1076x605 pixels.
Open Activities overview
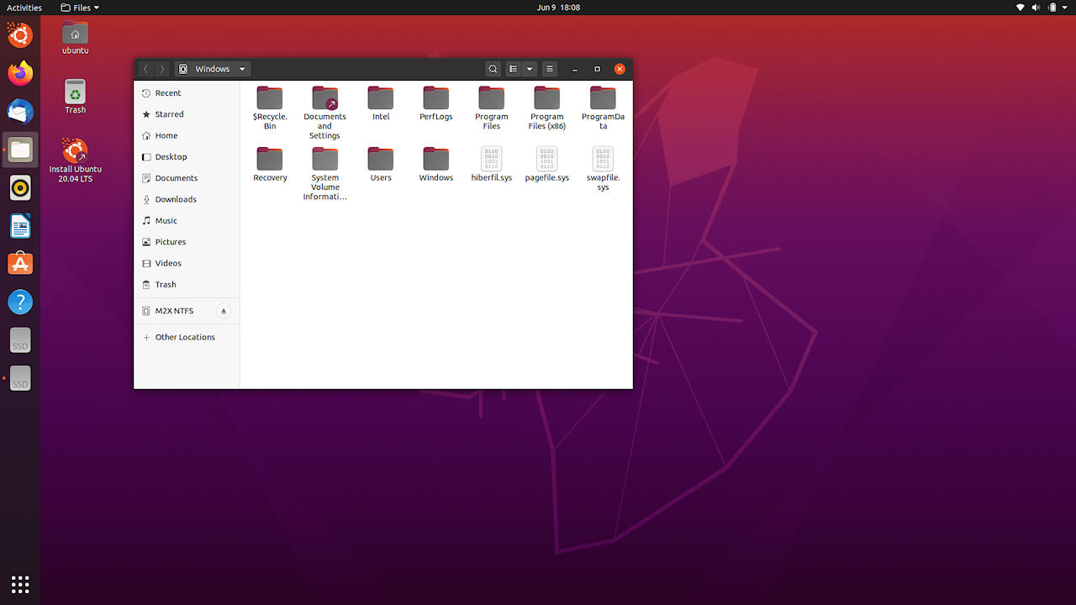(24, 8)
